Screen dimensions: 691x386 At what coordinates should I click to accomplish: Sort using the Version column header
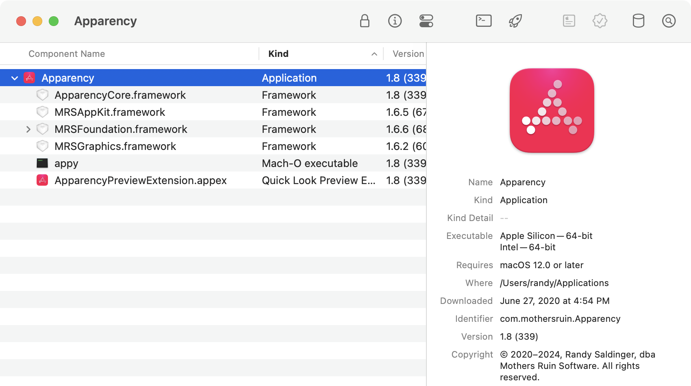point(407,54)
